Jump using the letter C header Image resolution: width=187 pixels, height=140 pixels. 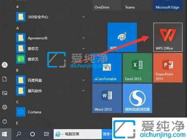(17, 102)
